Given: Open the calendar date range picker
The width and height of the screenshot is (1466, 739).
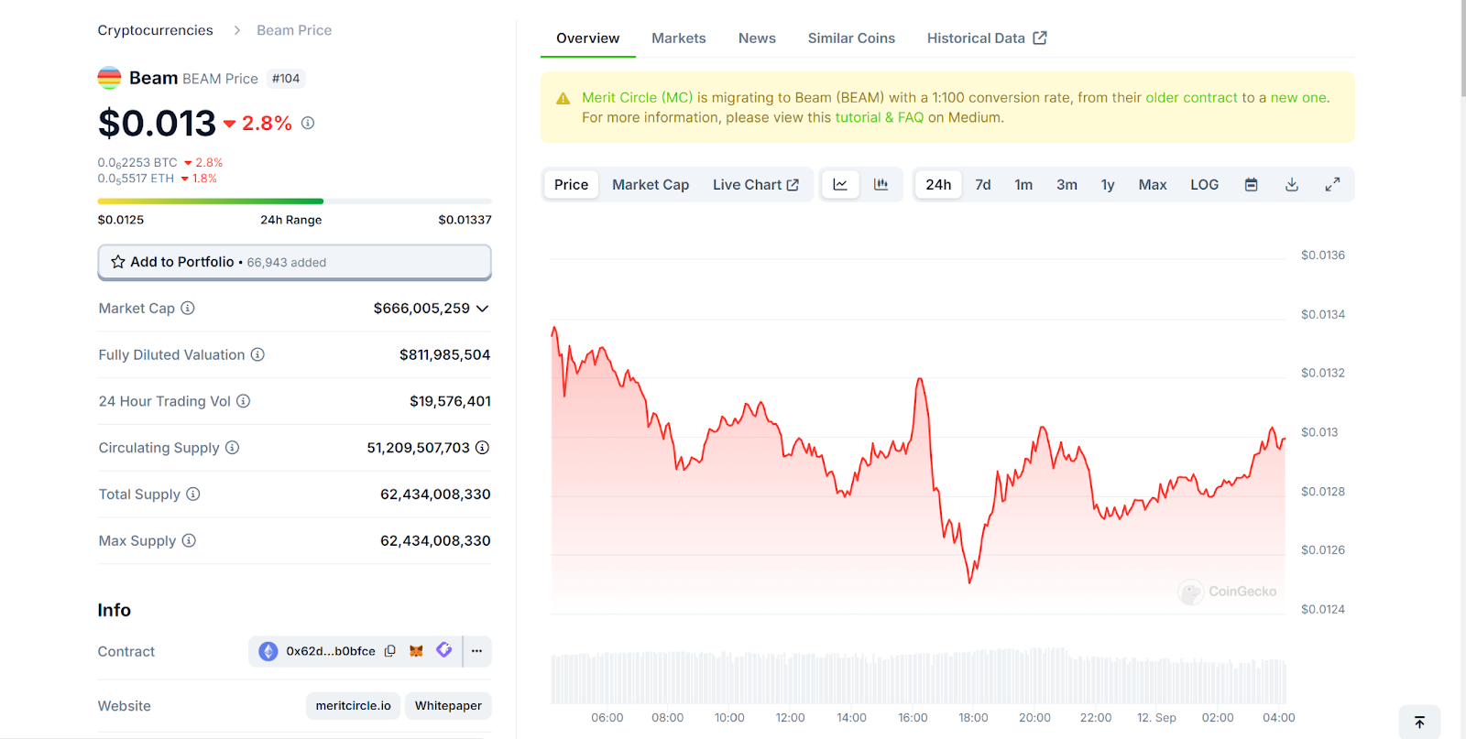Looking at the screenshot, I should 1252,185.
